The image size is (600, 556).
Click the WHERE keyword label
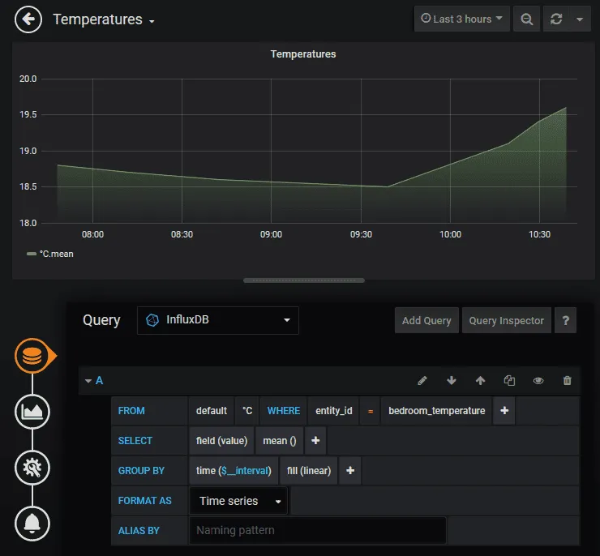tap(284, 411)
